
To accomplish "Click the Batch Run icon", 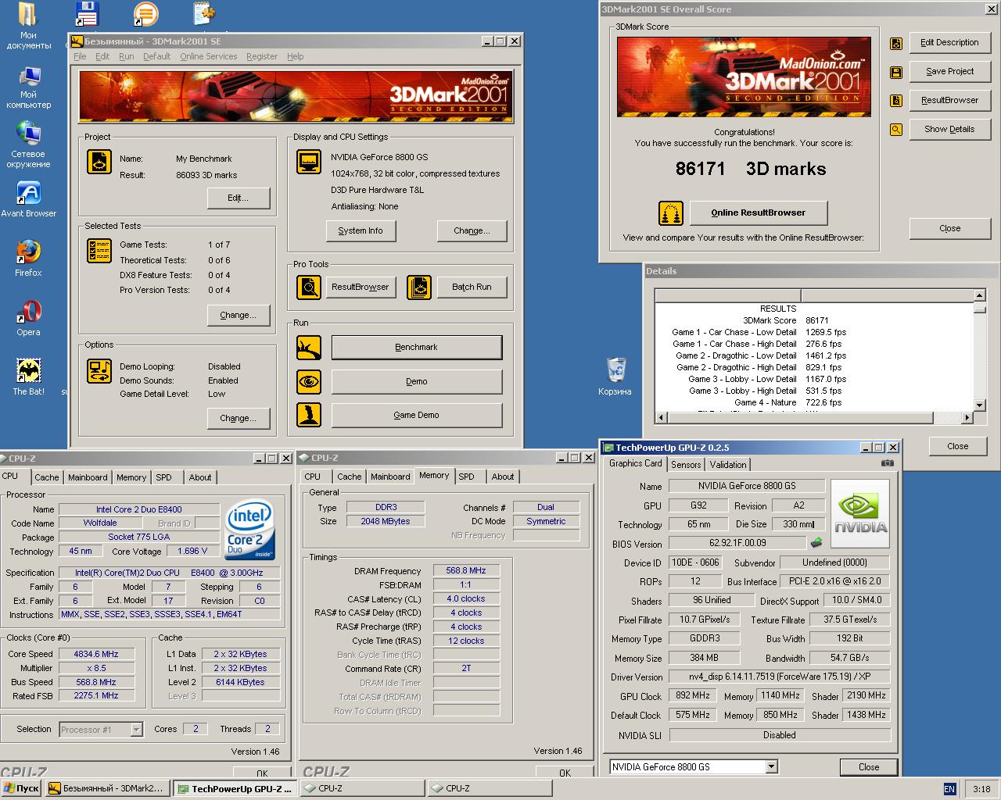I will click(x=419, y=287).
